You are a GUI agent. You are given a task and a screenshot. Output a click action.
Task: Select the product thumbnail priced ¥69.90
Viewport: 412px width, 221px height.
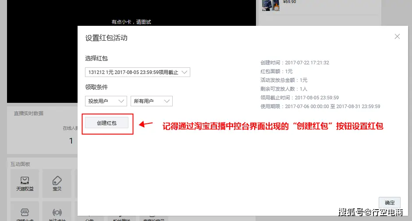click(270, 5)
